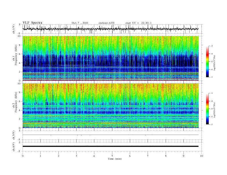Click the ch.2 'Frequency (kHz)' axis label

pos(16,102)
